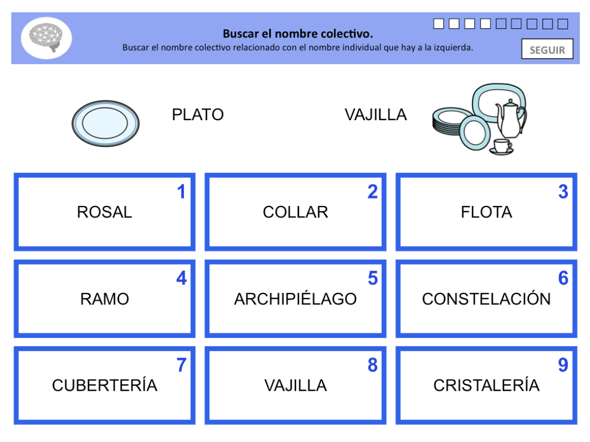The height and width of the screenshot is (442, 590).
Task: Select the COLLAR answer box
Action: pos(295,211)
